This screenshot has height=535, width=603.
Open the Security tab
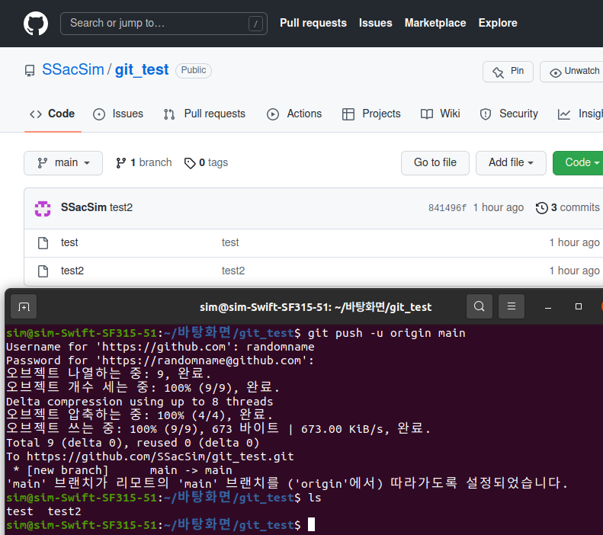point(508,114)
